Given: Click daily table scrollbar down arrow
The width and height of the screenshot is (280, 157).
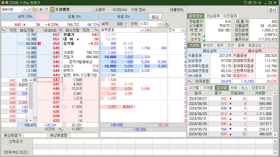Looking at the screenshot, I should tap(275, 135).
